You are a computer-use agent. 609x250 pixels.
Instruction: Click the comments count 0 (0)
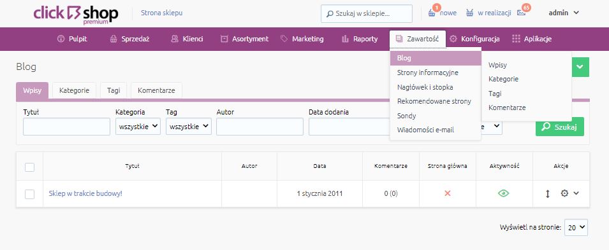click(391, 193)
